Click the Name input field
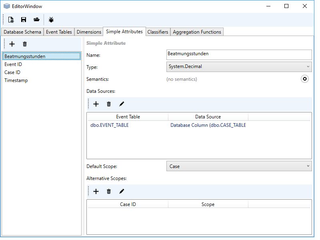Image resolution: width=320 pixels, height=240 pixels. pos(239,54)
